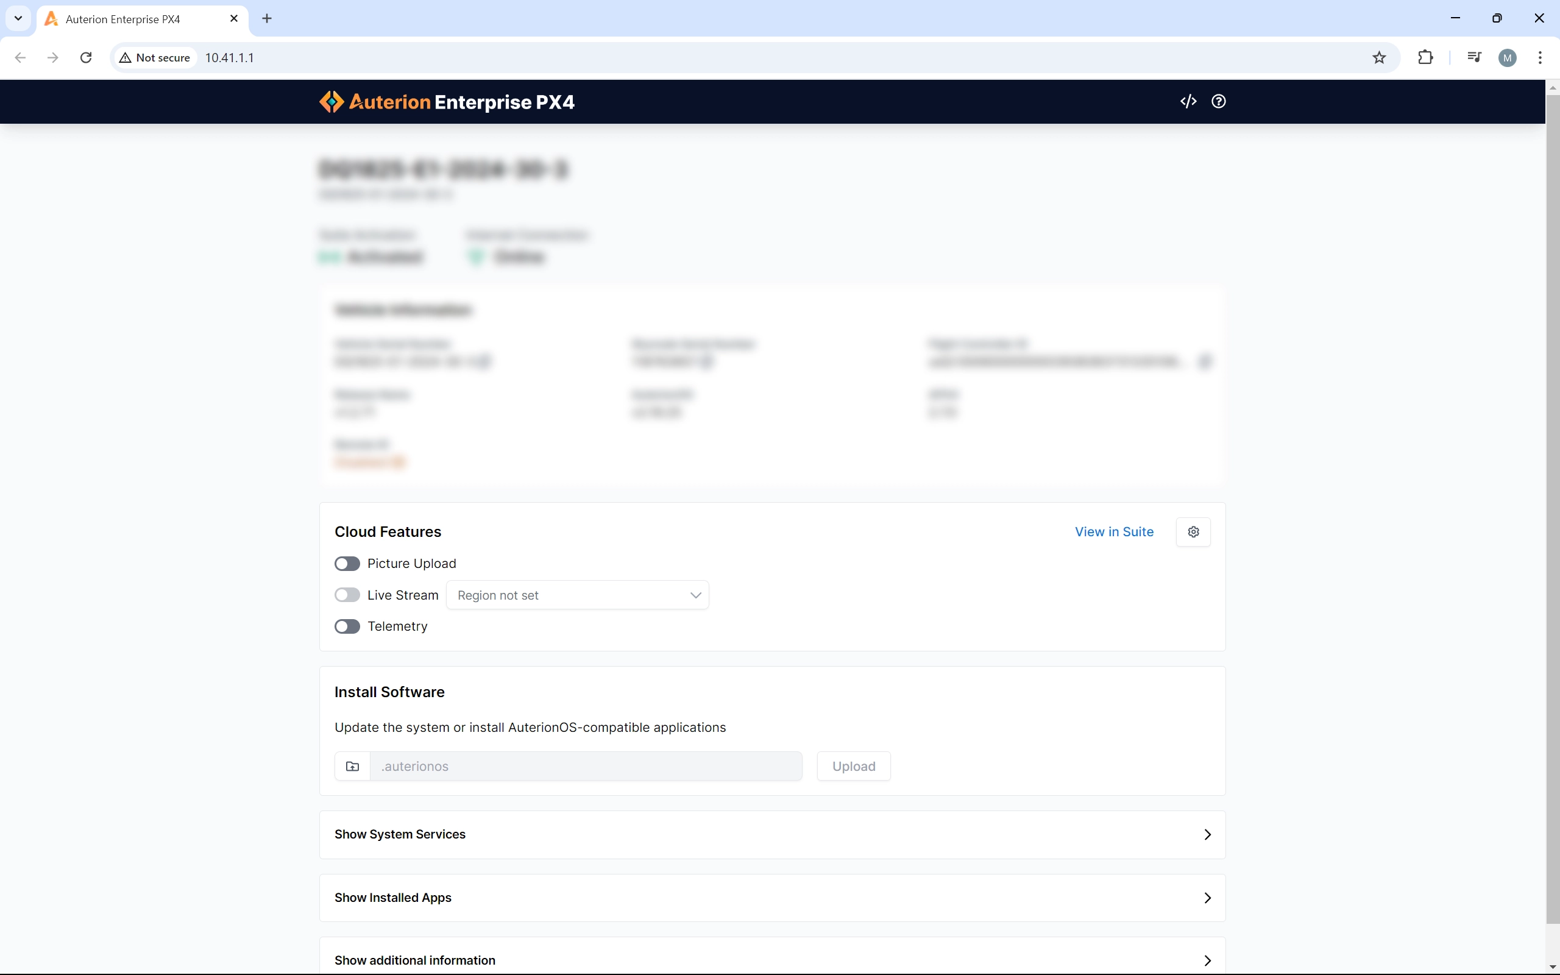Turn on the Telemetry toggle
The image size is (1560, 975).
[x=347, y=626]
